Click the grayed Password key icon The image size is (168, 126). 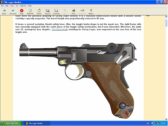(x=82, y=10)
